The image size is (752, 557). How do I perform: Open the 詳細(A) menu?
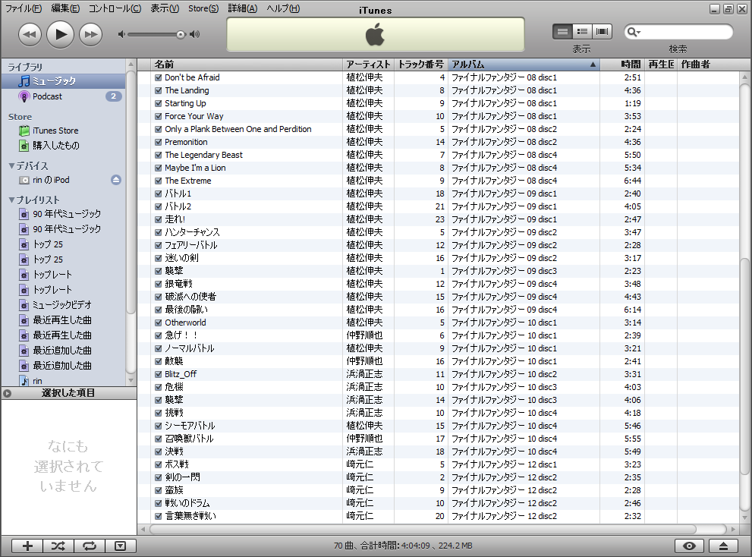(242, 8)
